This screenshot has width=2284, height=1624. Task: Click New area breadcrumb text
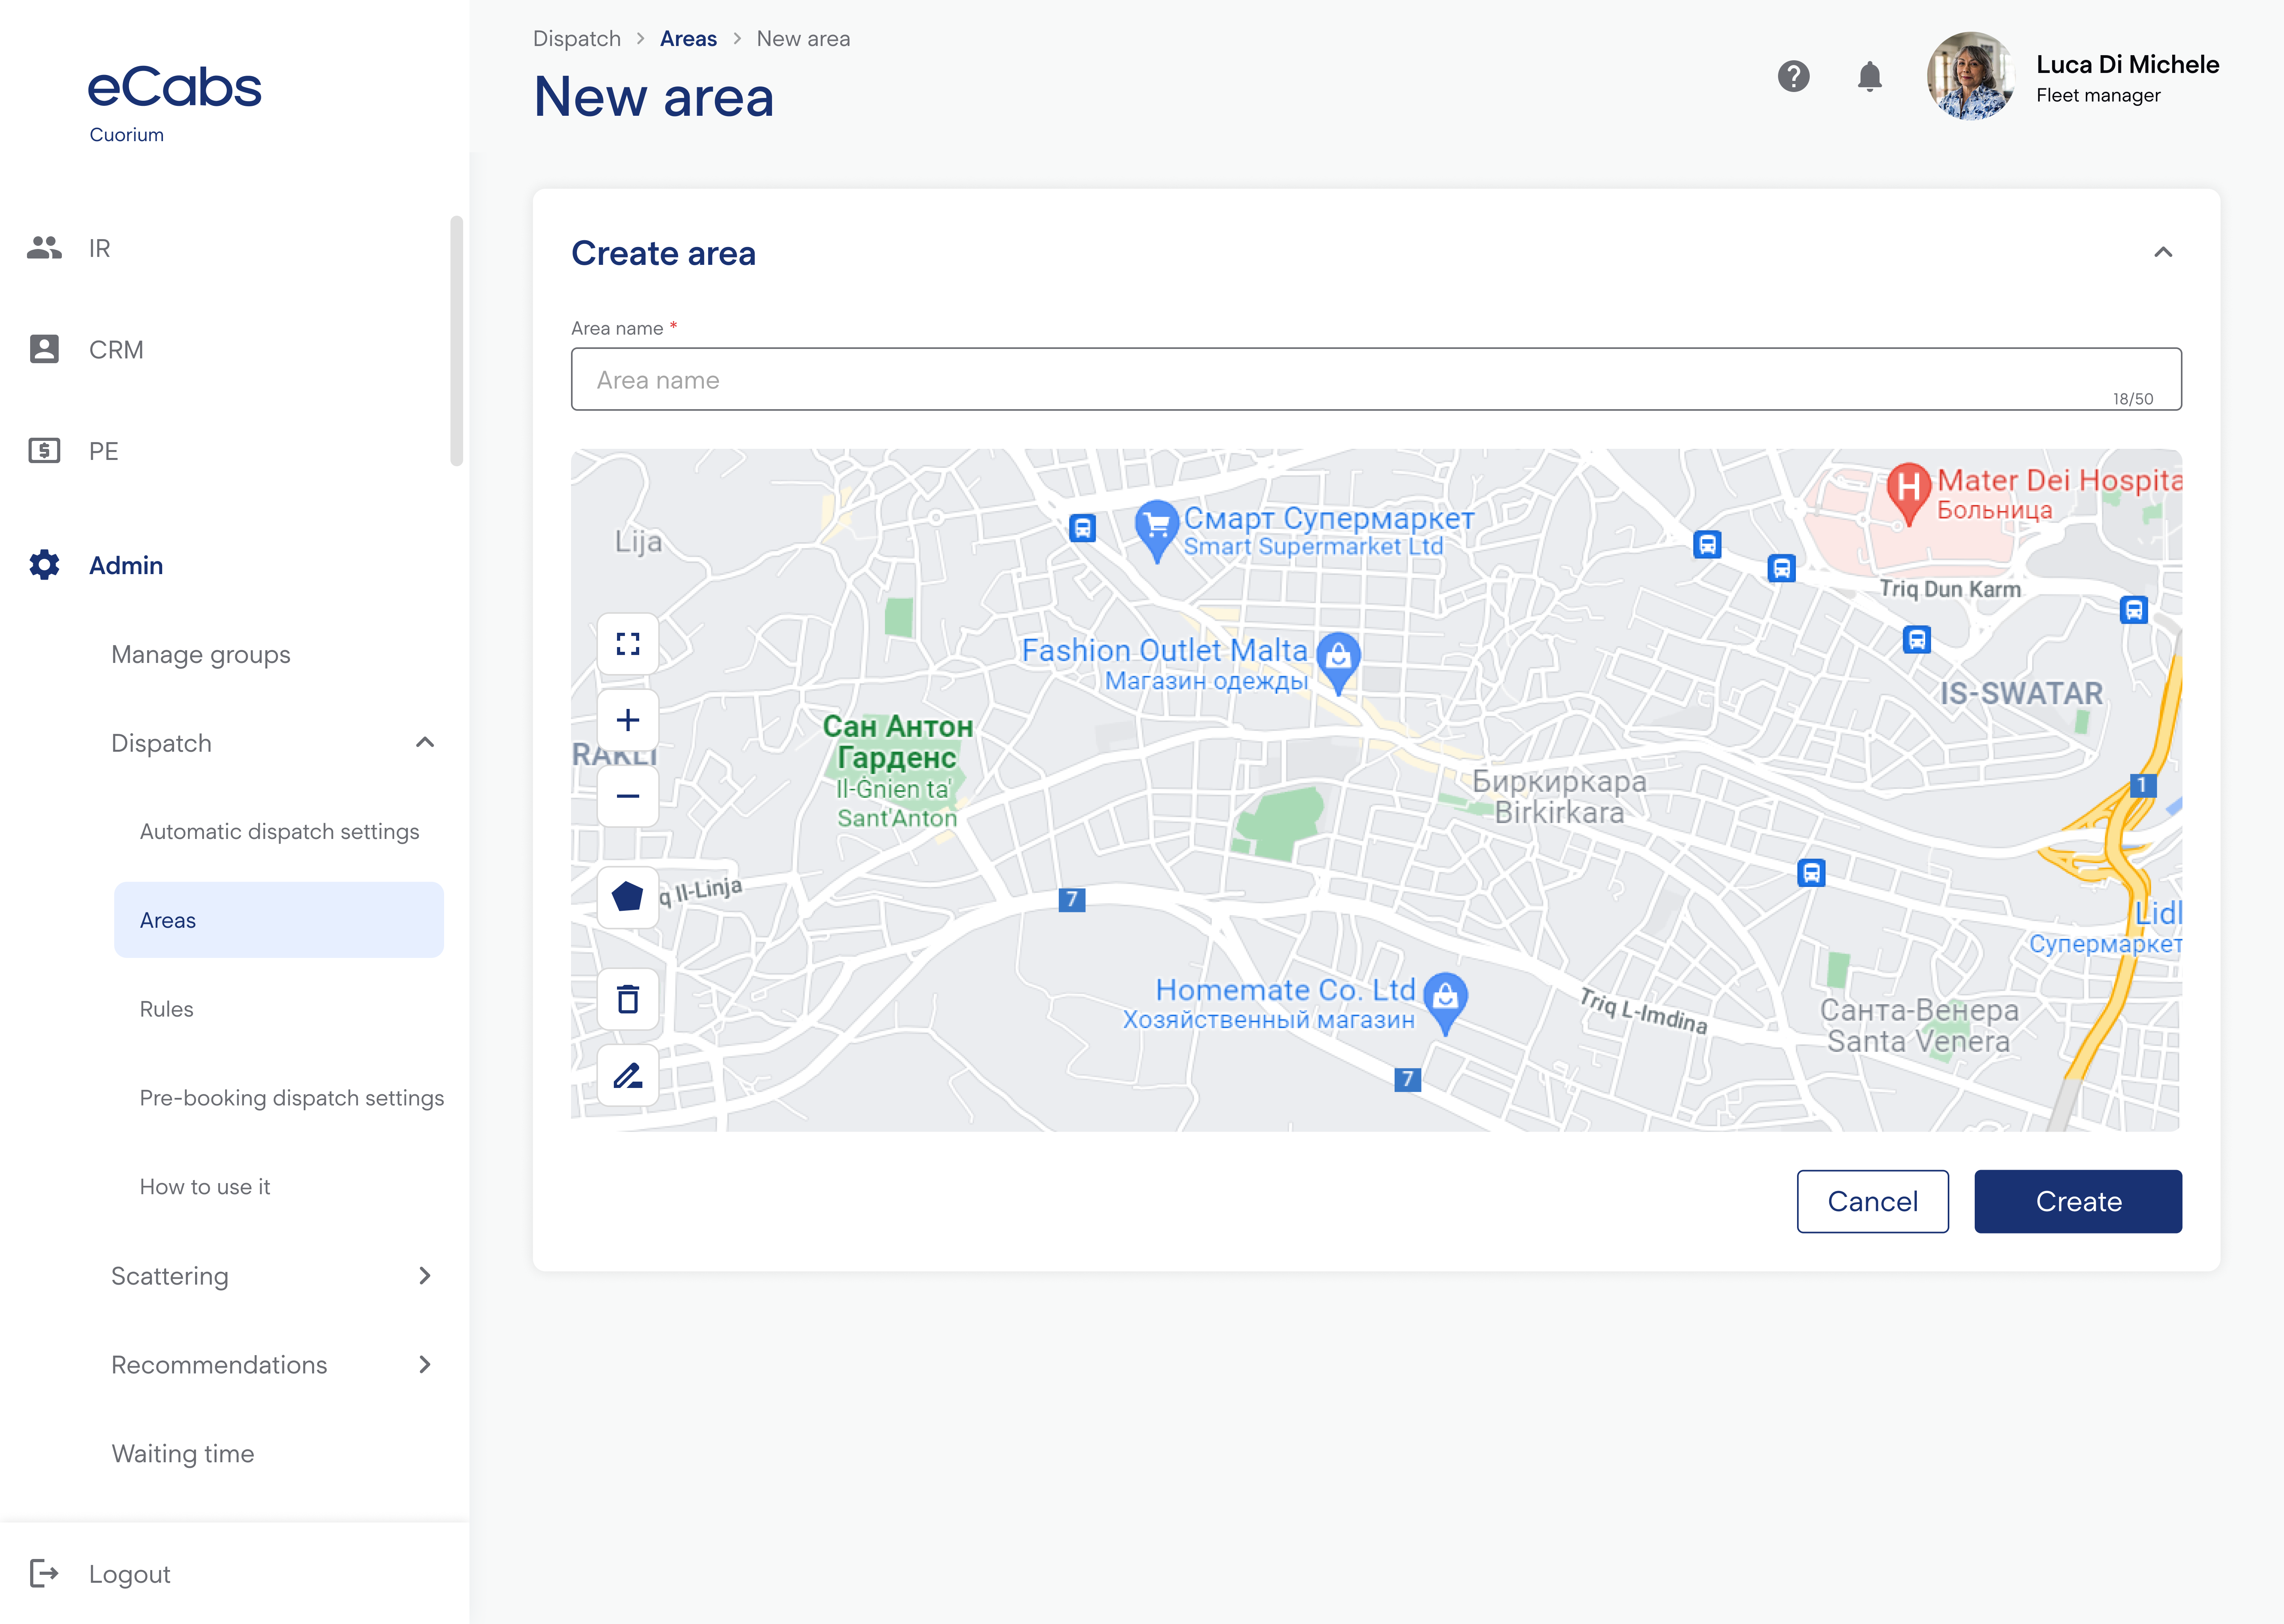[x=803, y=38]
